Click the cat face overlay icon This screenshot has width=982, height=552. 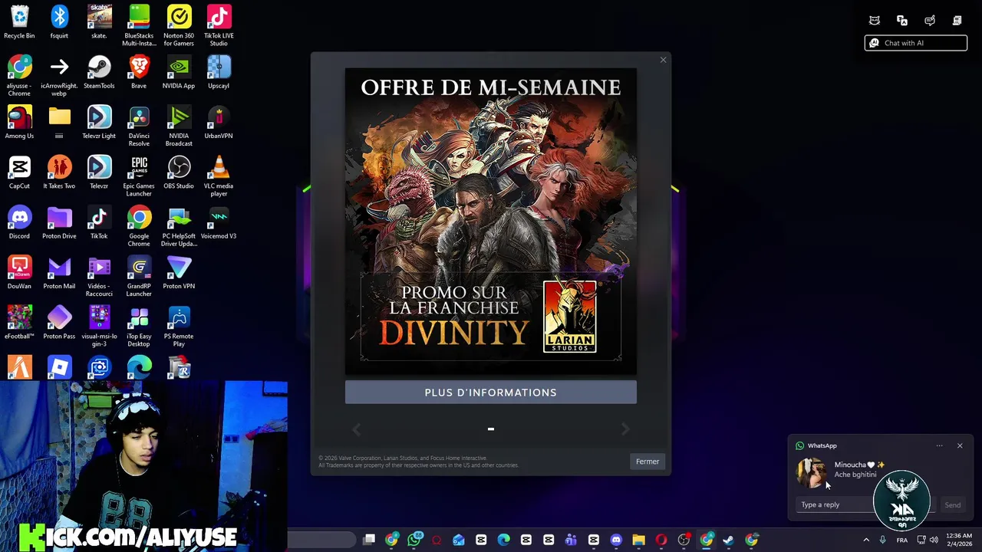point(874,21)
